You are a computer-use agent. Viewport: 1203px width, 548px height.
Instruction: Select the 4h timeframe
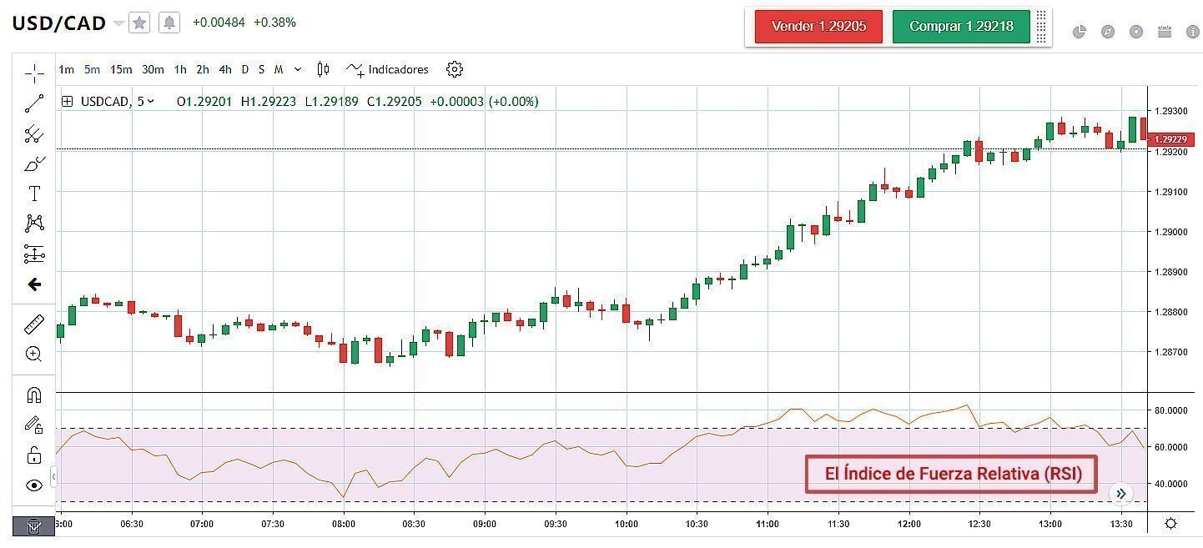click(x=225, y=69)
